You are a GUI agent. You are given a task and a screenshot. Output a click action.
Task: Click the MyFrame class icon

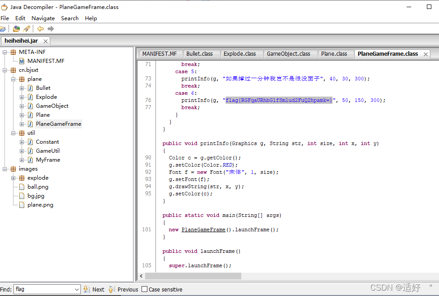coord(30,160)
